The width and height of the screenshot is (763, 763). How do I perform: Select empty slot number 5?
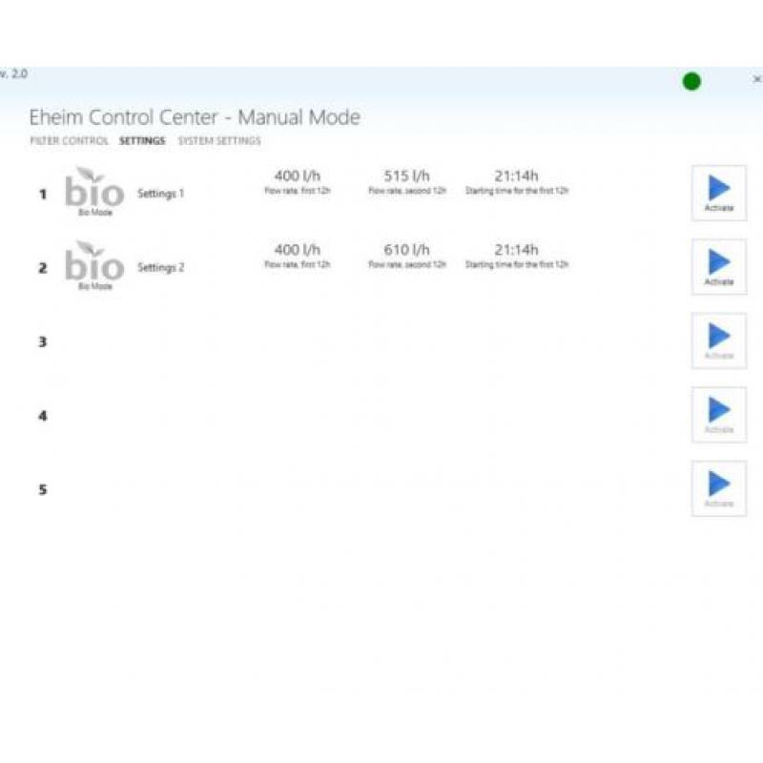43,490
